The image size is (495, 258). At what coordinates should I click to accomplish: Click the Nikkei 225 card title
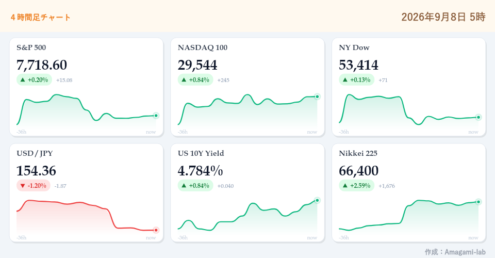click(358, 153)
